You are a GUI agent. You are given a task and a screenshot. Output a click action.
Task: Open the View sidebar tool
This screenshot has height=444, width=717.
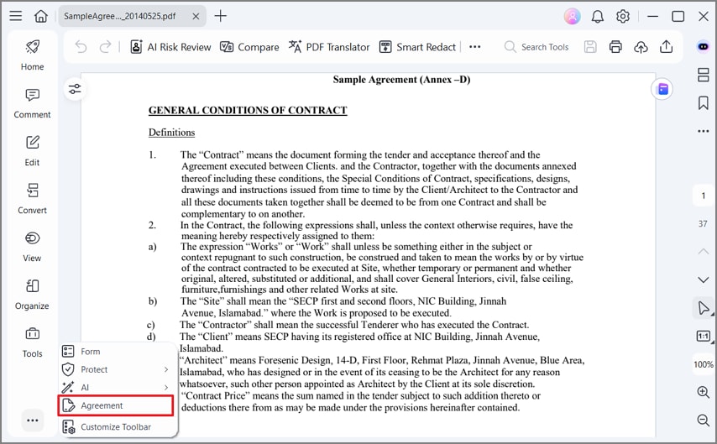click(32, 246)
